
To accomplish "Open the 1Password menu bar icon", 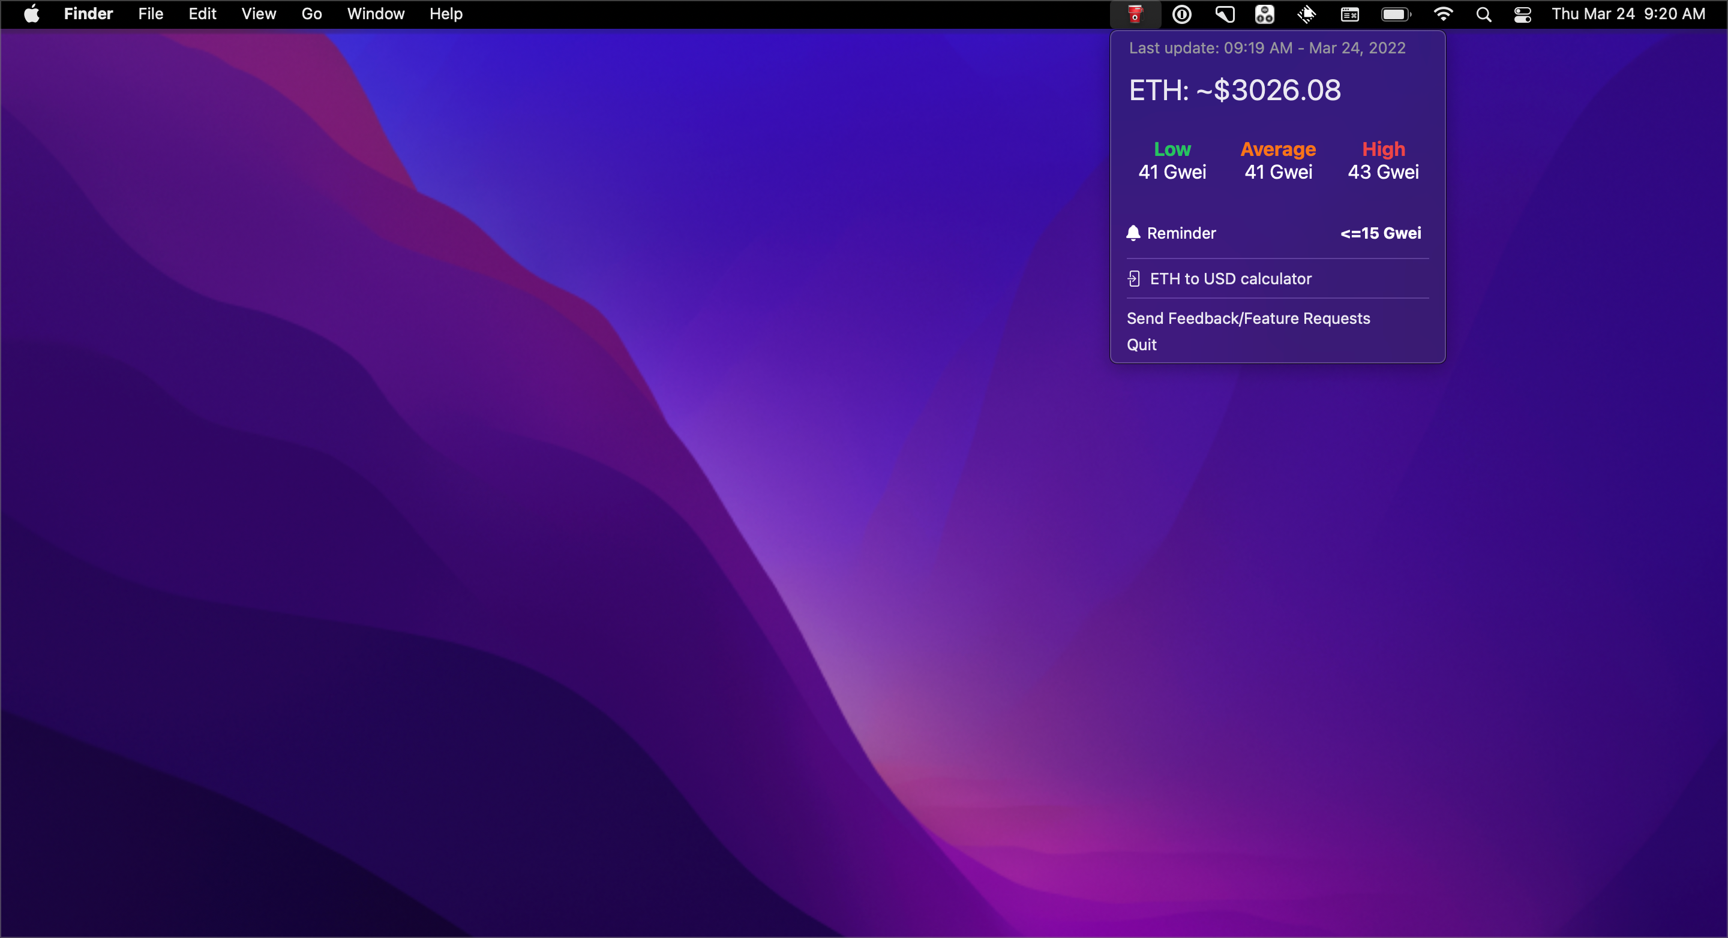I will [1182, 14].
